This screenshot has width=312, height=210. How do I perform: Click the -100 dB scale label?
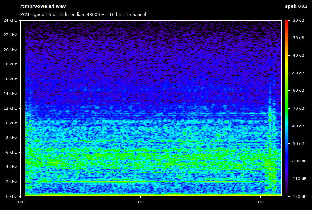[x=298, y=161]
